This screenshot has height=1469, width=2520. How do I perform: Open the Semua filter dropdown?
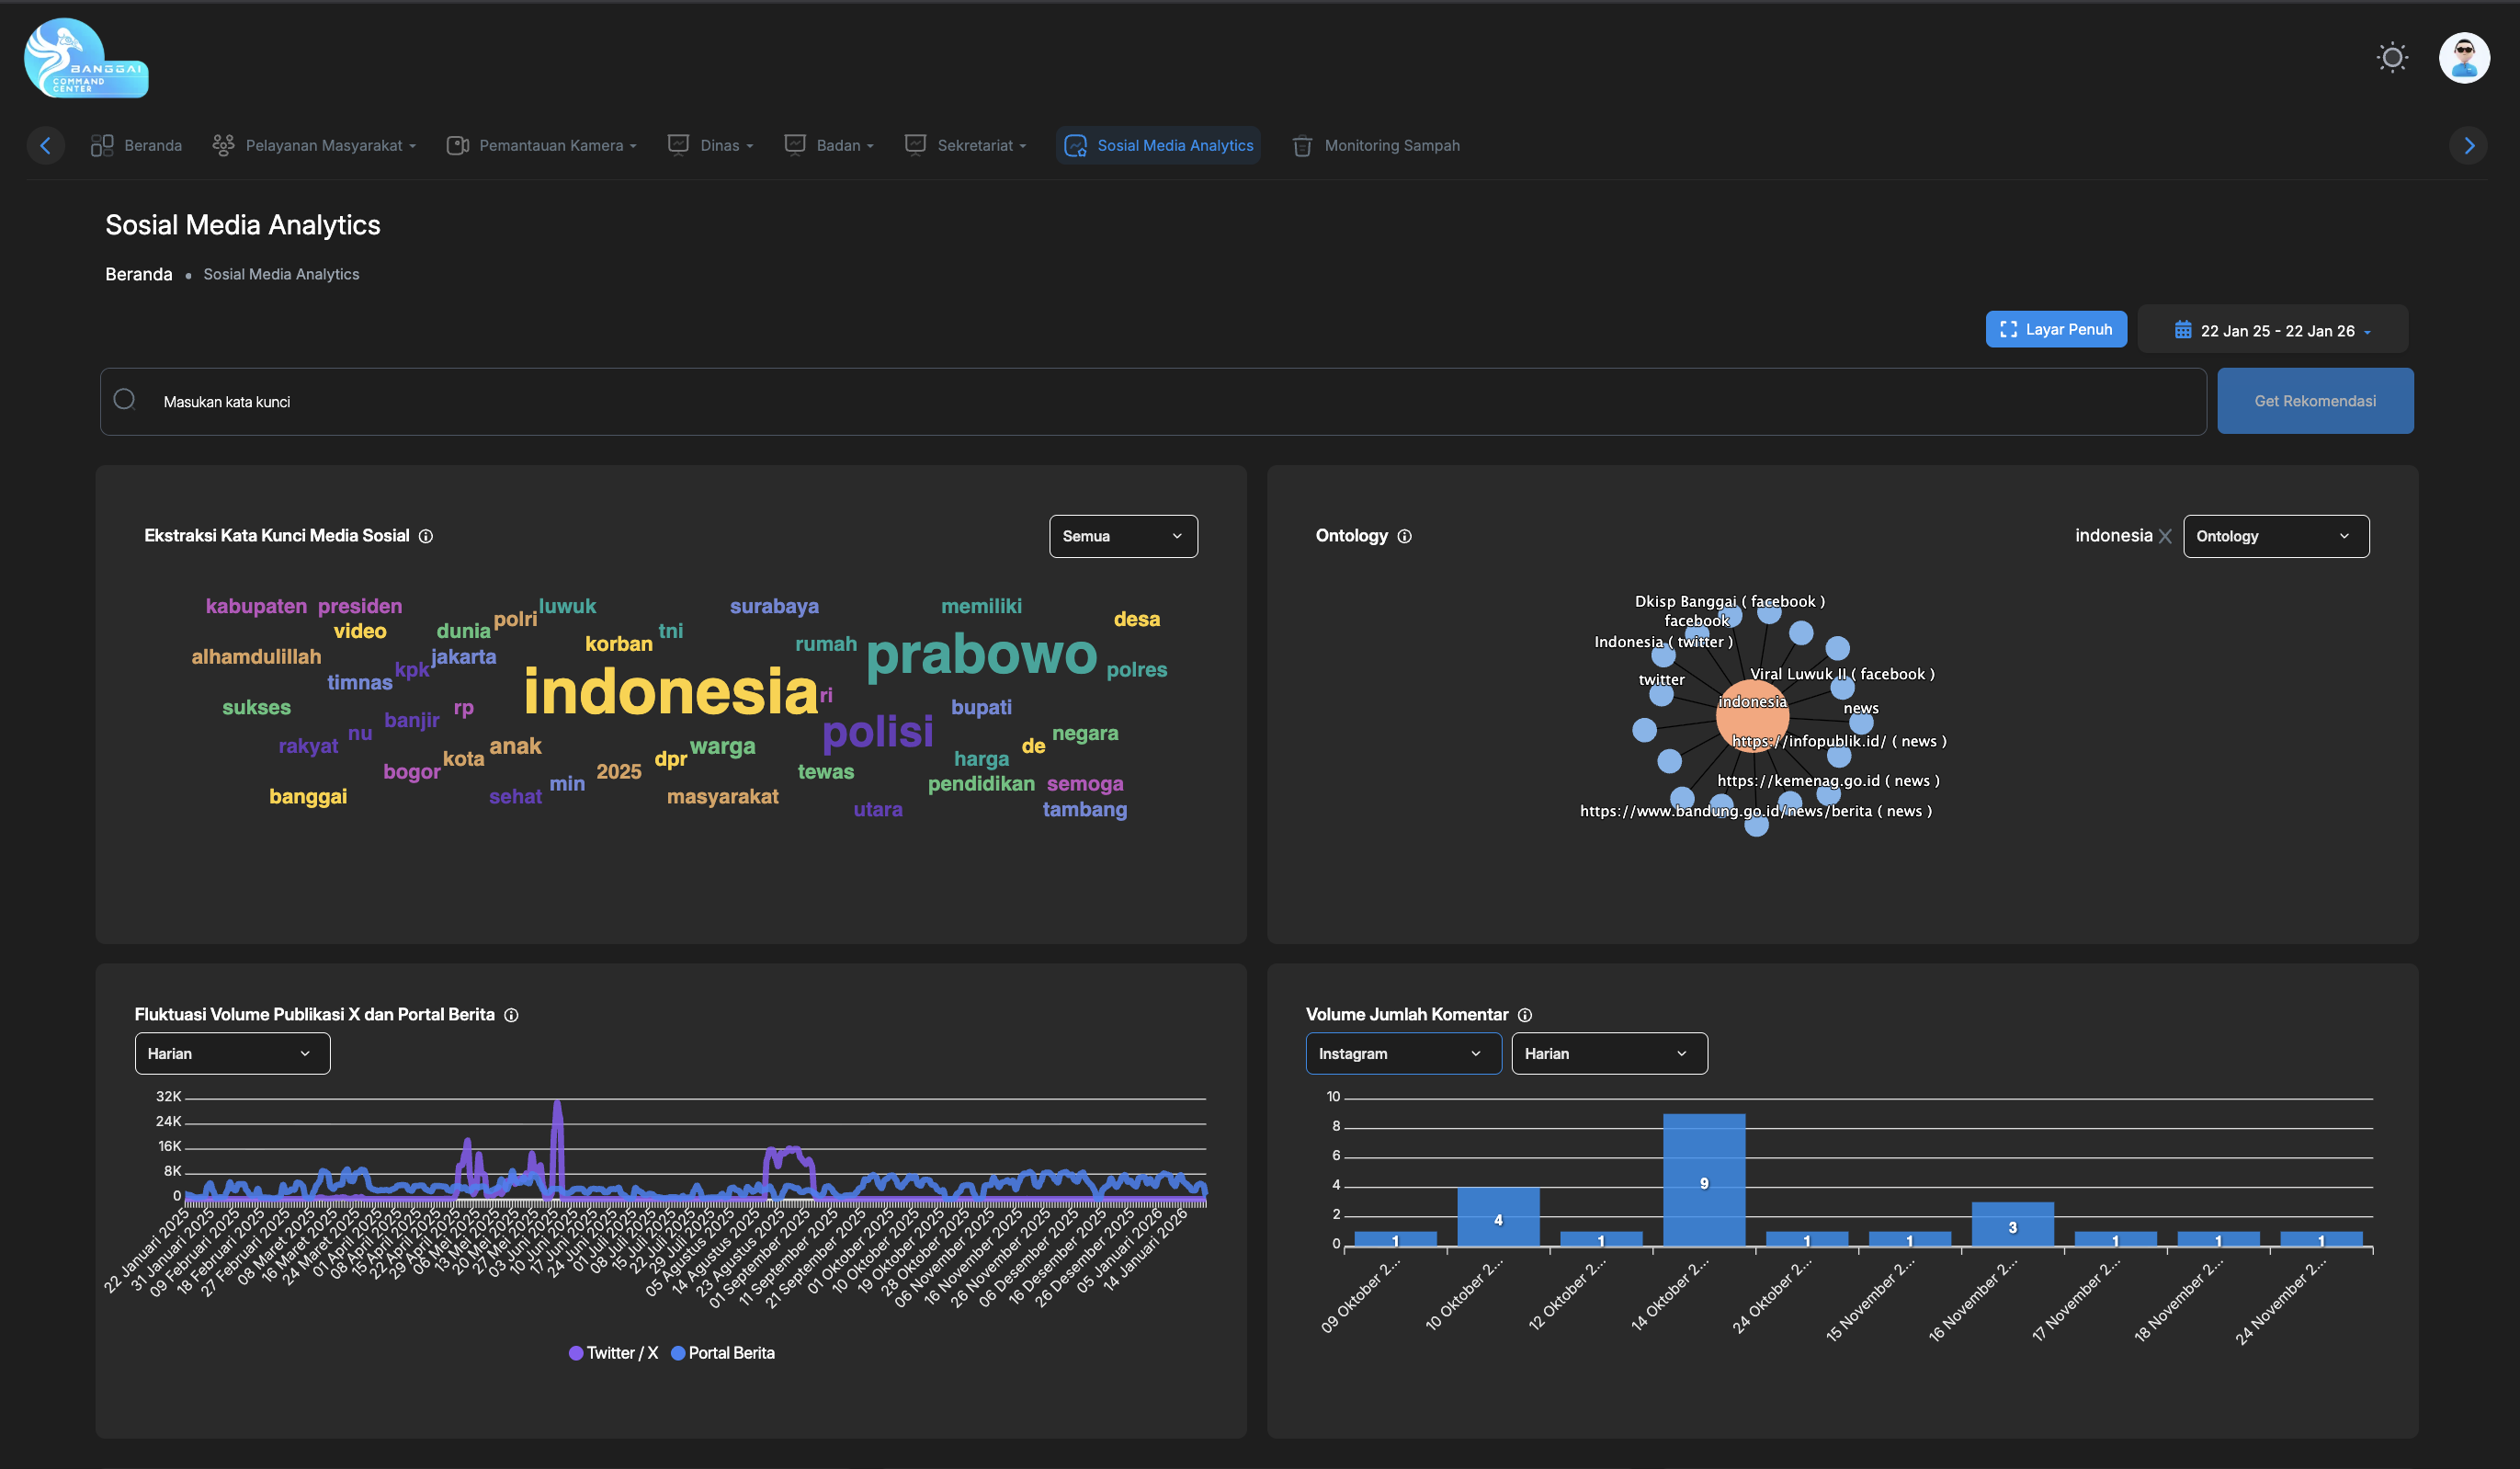point(1122,536)
